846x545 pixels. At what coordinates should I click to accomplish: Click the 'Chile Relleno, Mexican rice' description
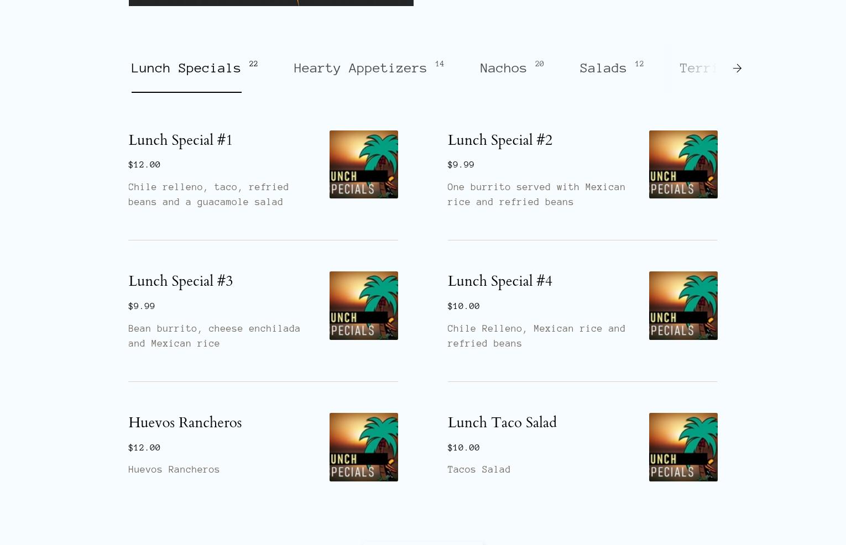[x=536, y=336]
